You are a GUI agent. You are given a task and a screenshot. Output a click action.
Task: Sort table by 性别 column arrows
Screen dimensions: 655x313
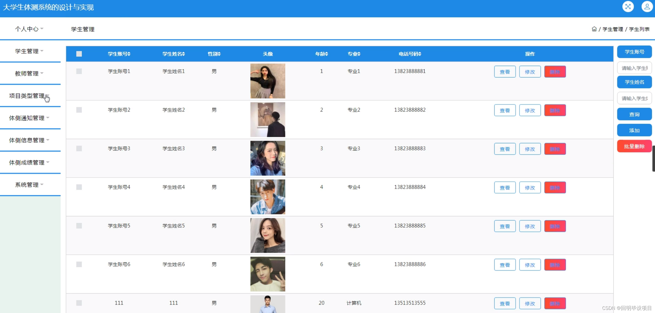[219, 54]
